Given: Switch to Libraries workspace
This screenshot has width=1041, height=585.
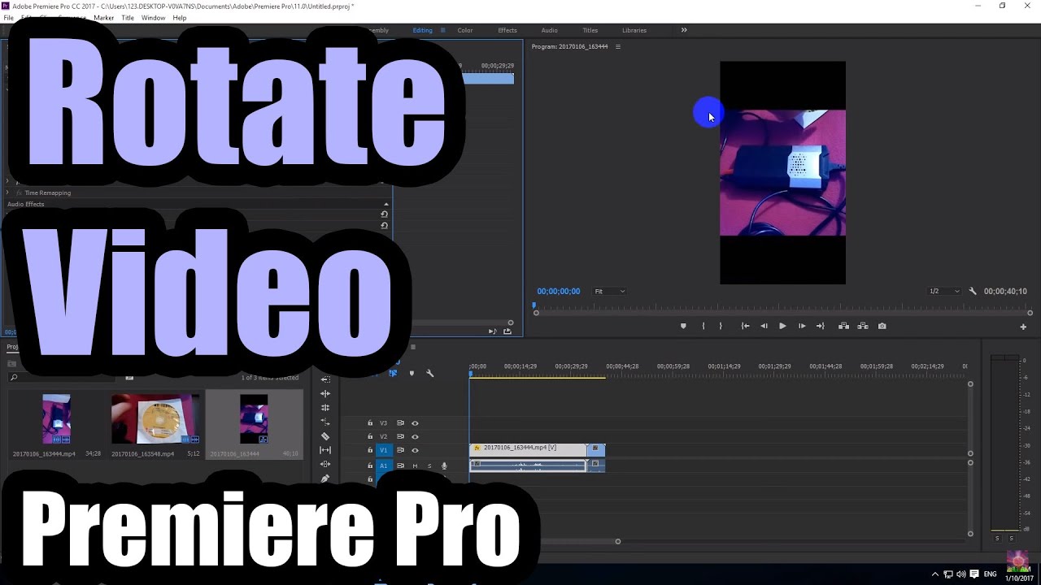Looking at the screenshot, I should click(x=634, y=30).
